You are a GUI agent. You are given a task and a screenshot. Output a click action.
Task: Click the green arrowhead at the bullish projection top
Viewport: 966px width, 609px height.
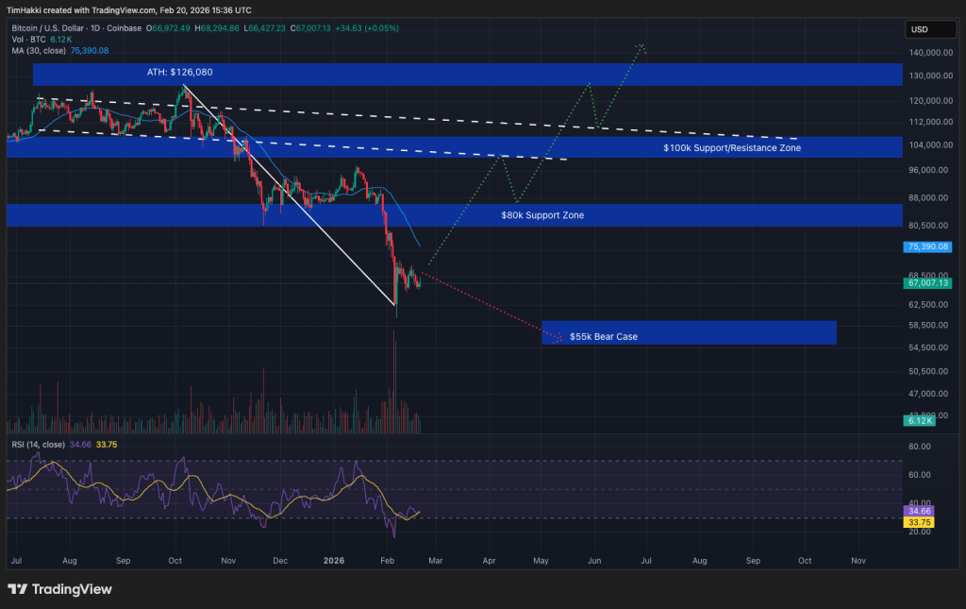coord(641,45)
